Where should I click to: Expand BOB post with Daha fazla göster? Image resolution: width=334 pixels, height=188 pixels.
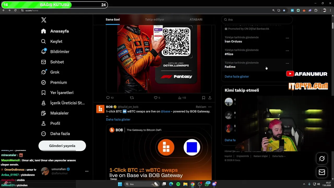[118, 119]
